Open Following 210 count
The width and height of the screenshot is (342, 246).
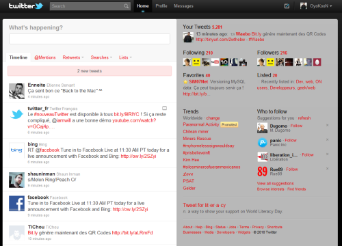pyautogui.click(x=198, y=53)
